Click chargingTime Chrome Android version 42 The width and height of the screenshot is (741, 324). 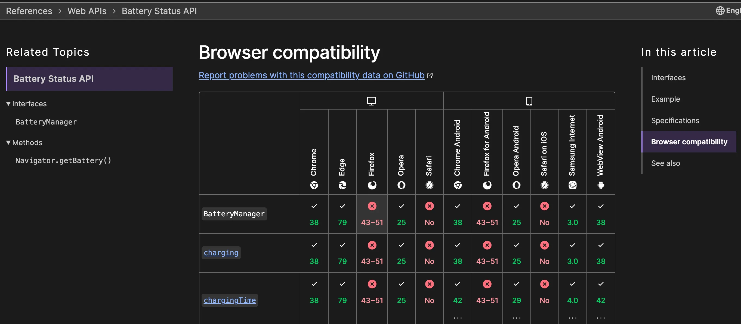(458, 300)
